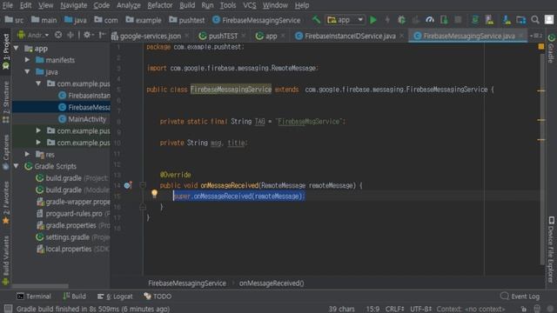This screenshot has width=557, height=313.
Task: Open the Device File Explorer side panel
Action: (x=551, y=250)
